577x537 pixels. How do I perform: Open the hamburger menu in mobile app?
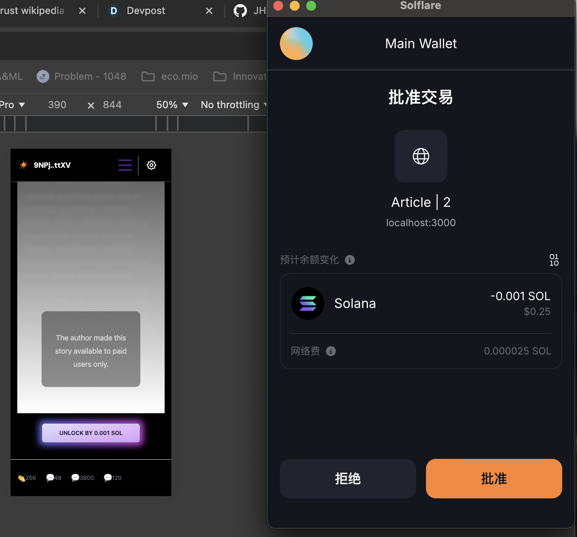[x=125, y=165]
